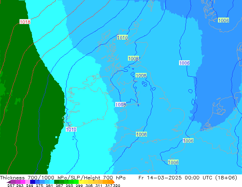
Task: Pick the light pink legend swatch
Action: coord(27,182)
